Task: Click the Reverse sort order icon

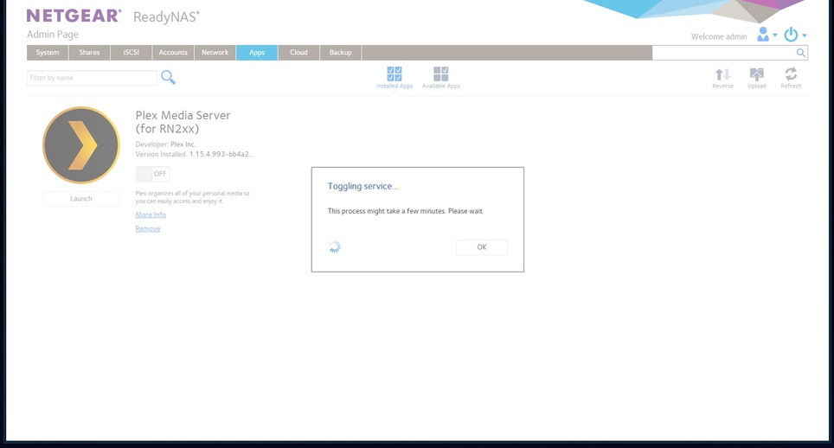Action: coord(722,74)
